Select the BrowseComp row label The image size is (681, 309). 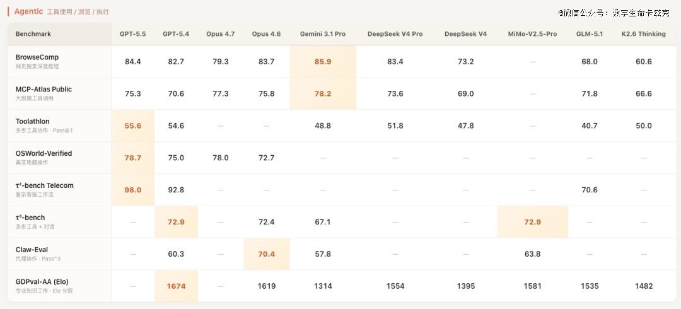(x=37, y=57)
